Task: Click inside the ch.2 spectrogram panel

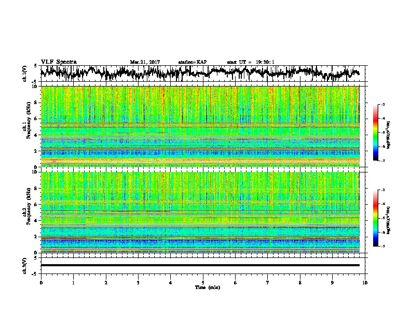Action: 200,212
